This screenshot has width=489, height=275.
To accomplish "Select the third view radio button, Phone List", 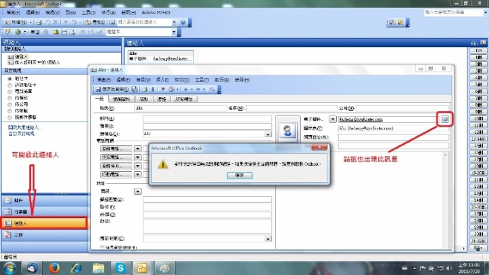I will (10, 92).
